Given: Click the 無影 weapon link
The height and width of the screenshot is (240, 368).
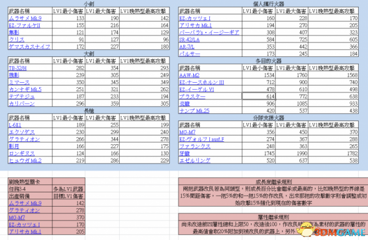Looking at the screenshot, I should tap(14, 32).
